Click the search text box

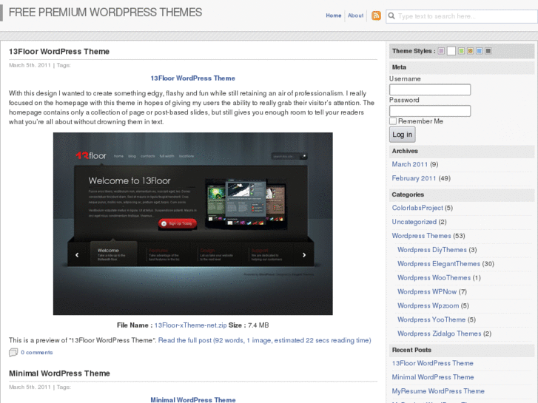[462, 16]
